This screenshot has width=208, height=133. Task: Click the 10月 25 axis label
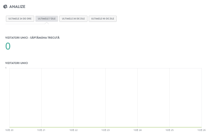point(169,130)
